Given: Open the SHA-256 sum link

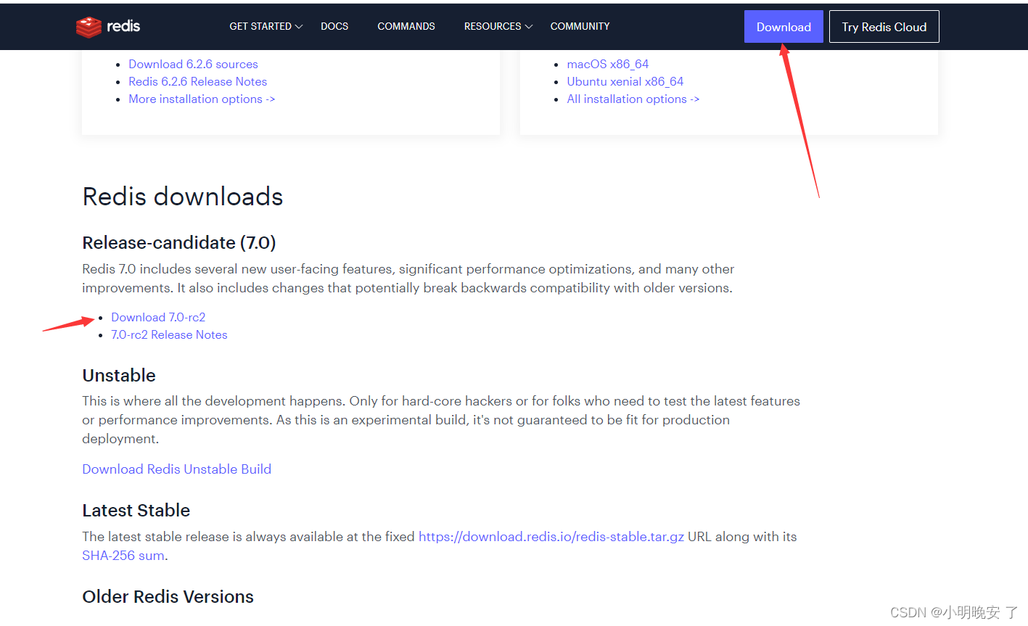Looking at the screenshot, I should (x=123, y=556).
